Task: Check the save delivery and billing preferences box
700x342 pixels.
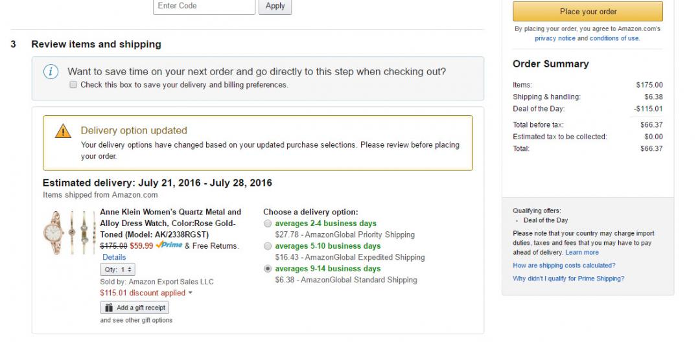Action: pos(73,85)
